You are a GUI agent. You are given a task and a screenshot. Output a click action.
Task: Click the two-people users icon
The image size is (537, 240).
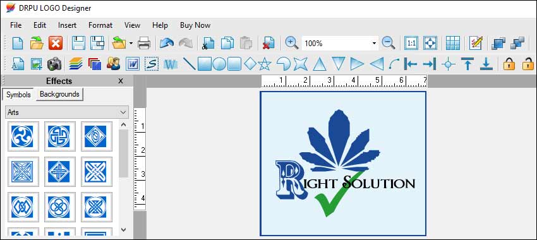tap(113, 64)
